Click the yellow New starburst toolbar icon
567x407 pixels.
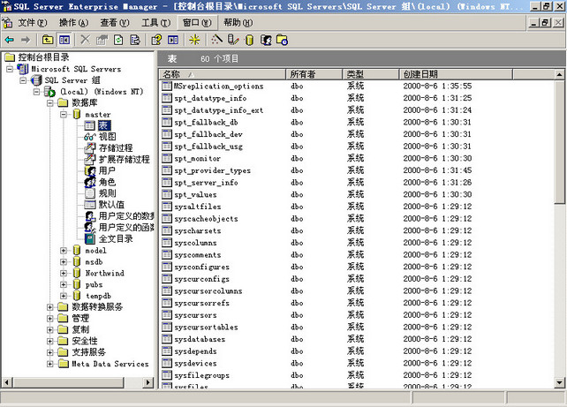(195, 40)
